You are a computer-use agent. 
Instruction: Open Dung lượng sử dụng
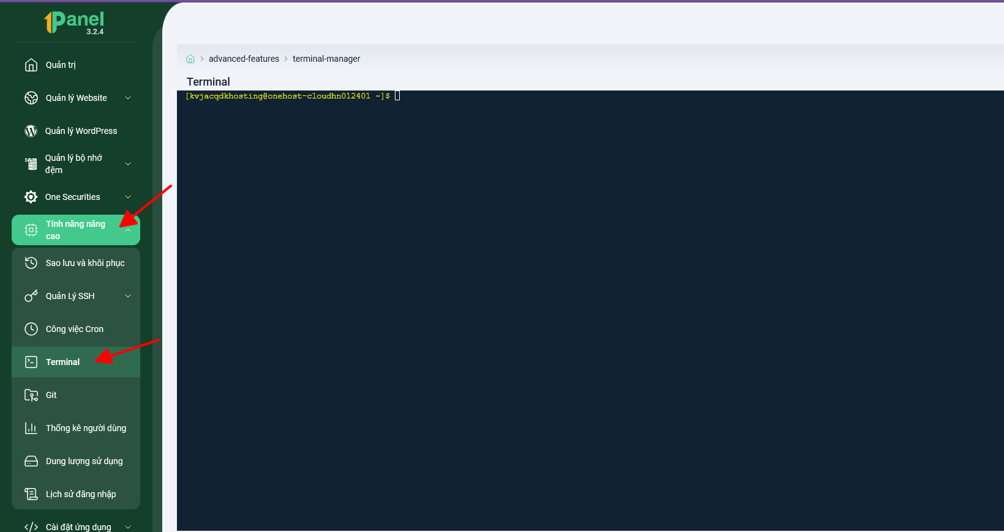[x=76, y=461]
